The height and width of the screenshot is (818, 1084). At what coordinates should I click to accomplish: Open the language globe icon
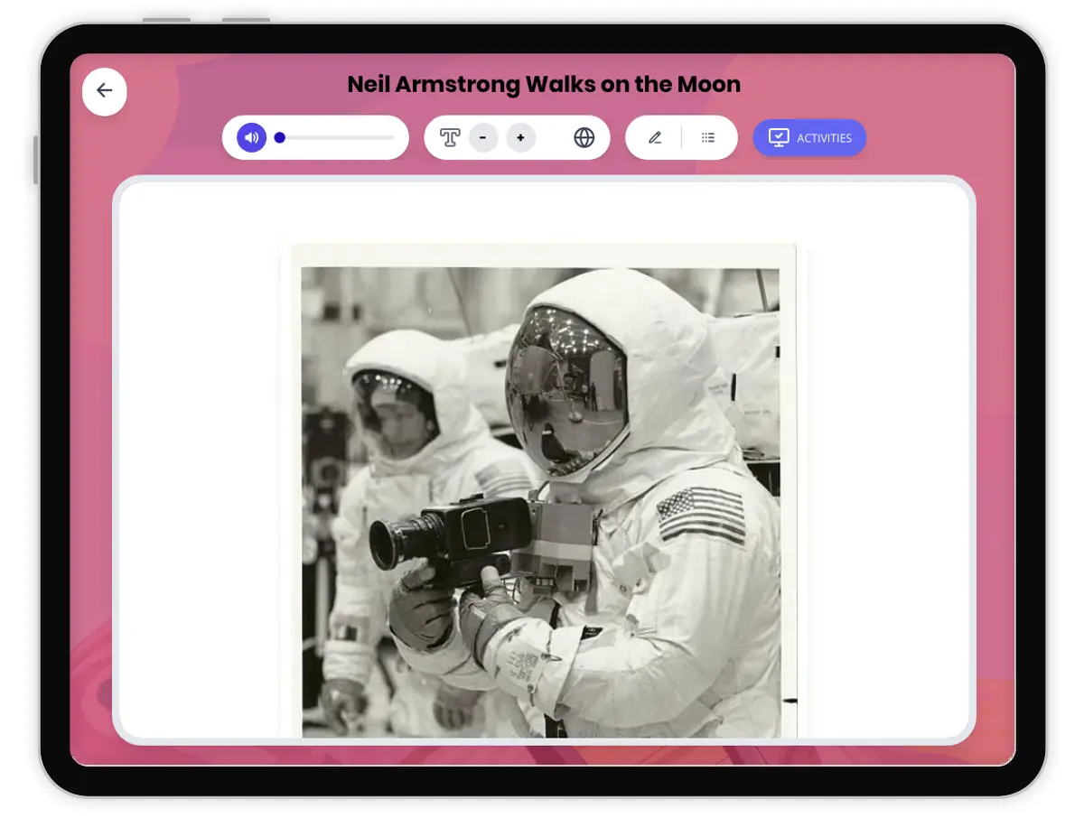(x=584, y=138)
